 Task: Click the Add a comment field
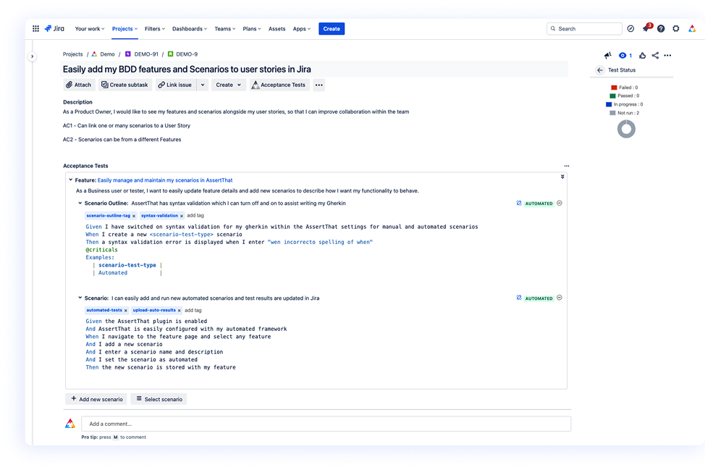326,423
